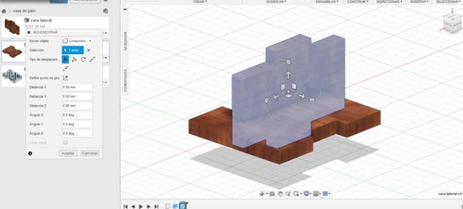Click the top rotation handle of the manipulator

coord(288,62)
